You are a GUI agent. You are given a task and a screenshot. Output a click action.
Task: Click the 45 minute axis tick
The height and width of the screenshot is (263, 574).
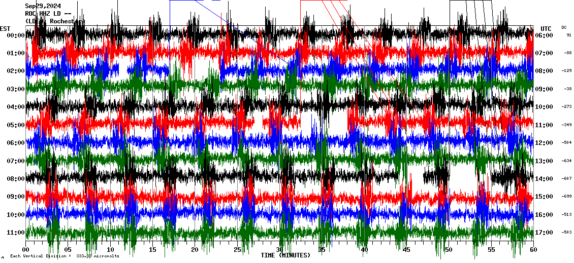pyautogui.click(x=406, y=250)
